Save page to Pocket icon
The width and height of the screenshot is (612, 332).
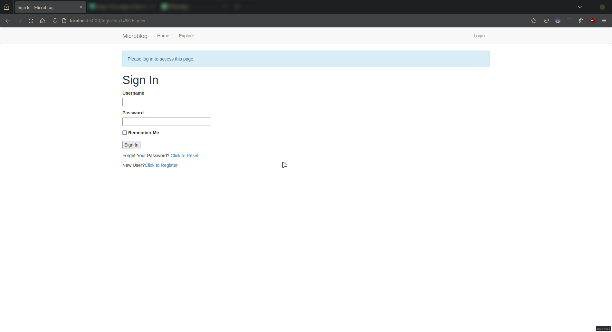(x=546, y=21)
